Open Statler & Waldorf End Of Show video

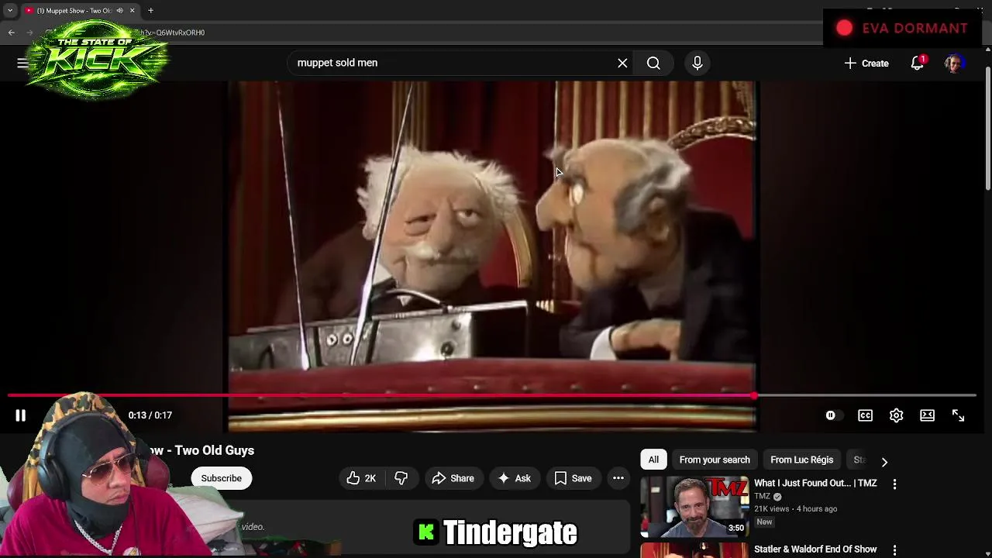pyautogui.click(x=815, y=549)
